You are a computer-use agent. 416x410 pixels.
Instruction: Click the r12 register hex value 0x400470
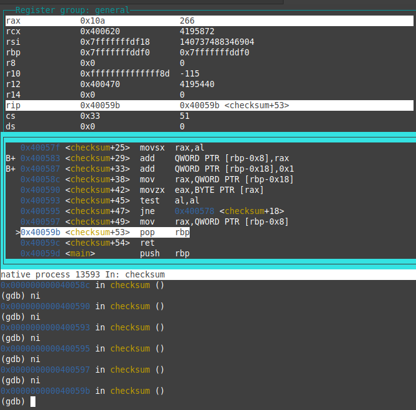point(100,84)
